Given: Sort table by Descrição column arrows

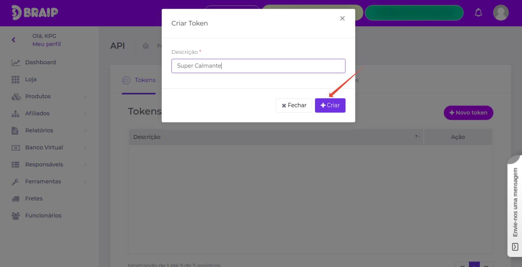Looking at the screenshot, I should (x=417, y=137).
